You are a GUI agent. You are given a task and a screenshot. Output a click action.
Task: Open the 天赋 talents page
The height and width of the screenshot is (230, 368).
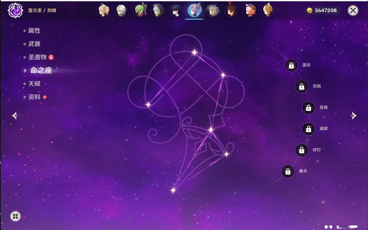34,84
